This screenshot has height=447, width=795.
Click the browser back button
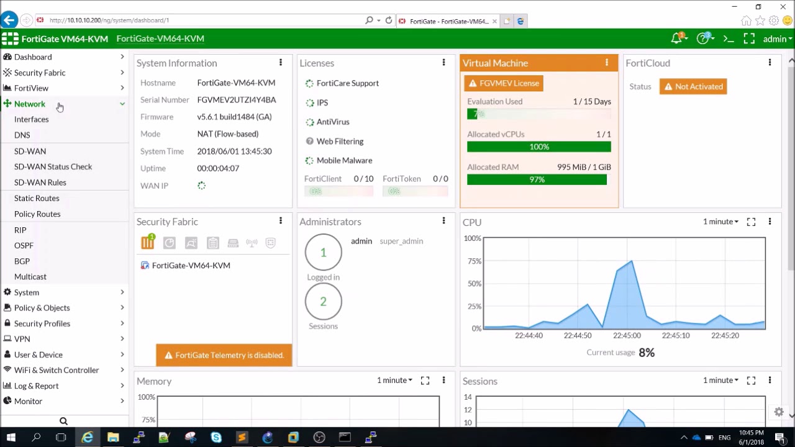[x=9, y=20]
